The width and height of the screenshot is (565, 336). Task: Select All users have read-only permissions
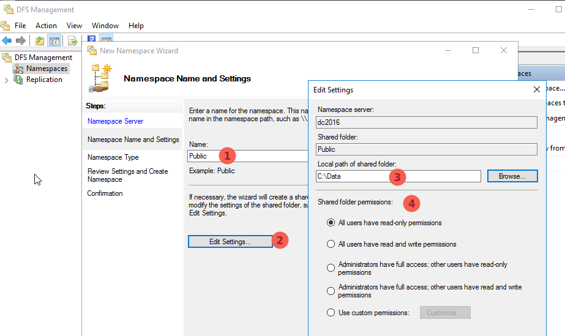click(331, 223)
